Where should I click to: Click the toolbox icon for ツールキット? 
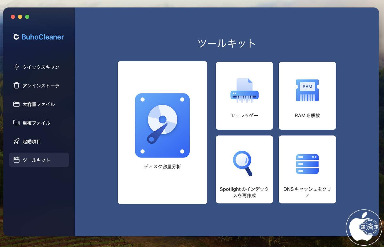click(x=17, y=160)
